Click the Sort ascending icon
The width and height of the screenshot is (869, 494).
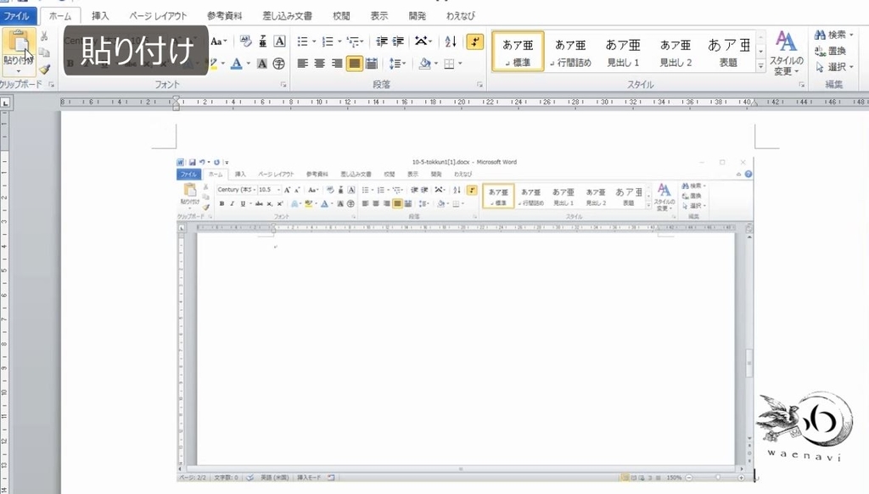(450, 41)
